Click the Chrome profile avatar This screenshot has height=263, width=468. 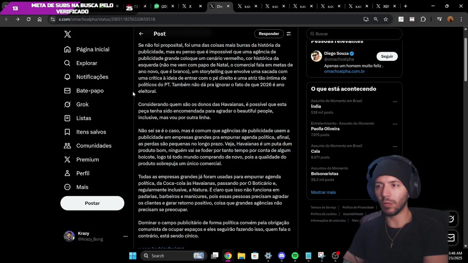pos(450,19)
